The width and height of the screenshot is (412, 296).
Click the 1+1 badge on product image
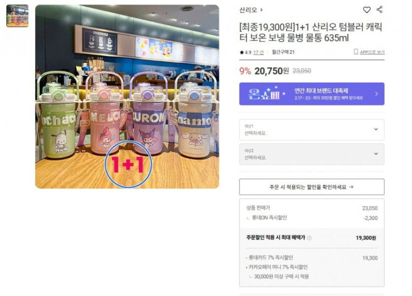pos(128,165)
